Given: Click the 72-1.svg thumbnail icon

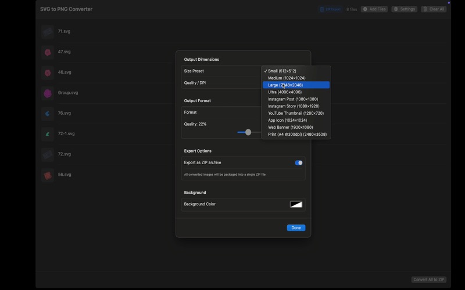Looking at the screenshot, I should point(48,134).
